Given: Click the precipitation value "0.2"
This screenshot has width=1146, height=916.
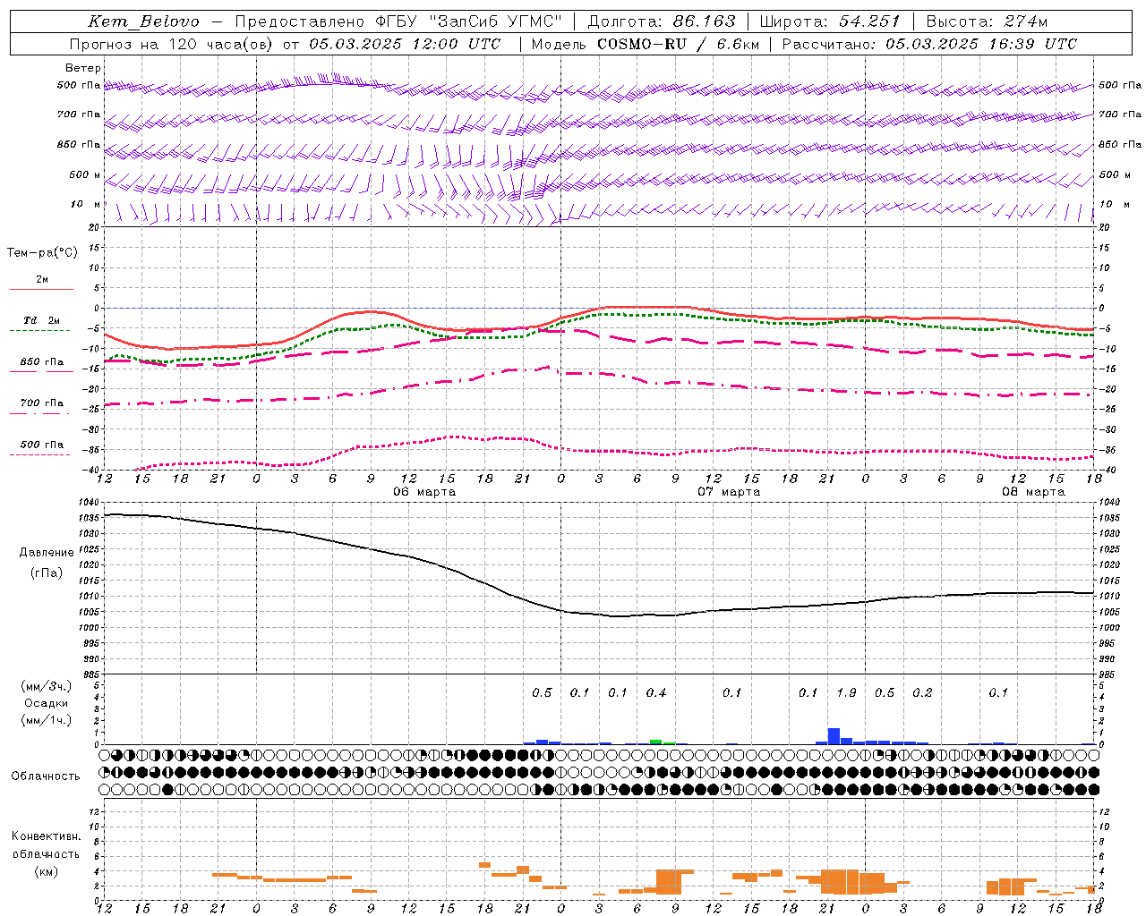Looking at the screenshot, I should 922,693.
